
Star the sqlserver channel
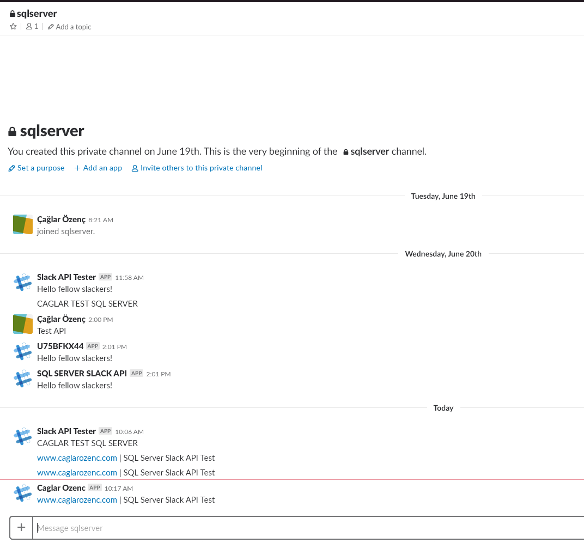click(13, 27)
